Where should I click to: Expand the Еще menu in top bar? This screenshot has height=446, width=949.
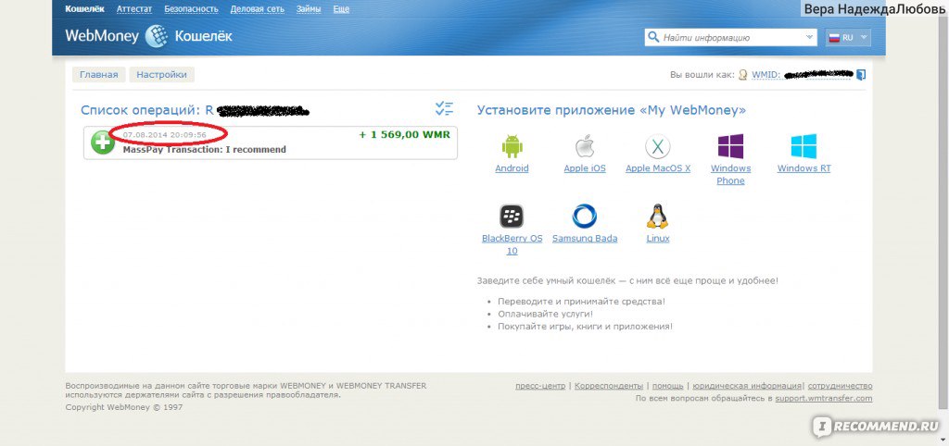[341, 9]
